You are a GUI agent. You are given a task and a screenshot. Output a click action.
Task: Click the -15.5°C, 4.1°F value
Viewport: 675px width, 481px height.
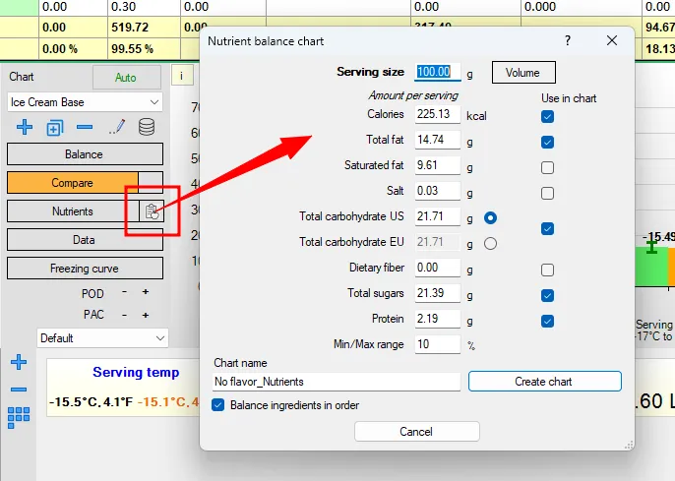coord(91,402)
